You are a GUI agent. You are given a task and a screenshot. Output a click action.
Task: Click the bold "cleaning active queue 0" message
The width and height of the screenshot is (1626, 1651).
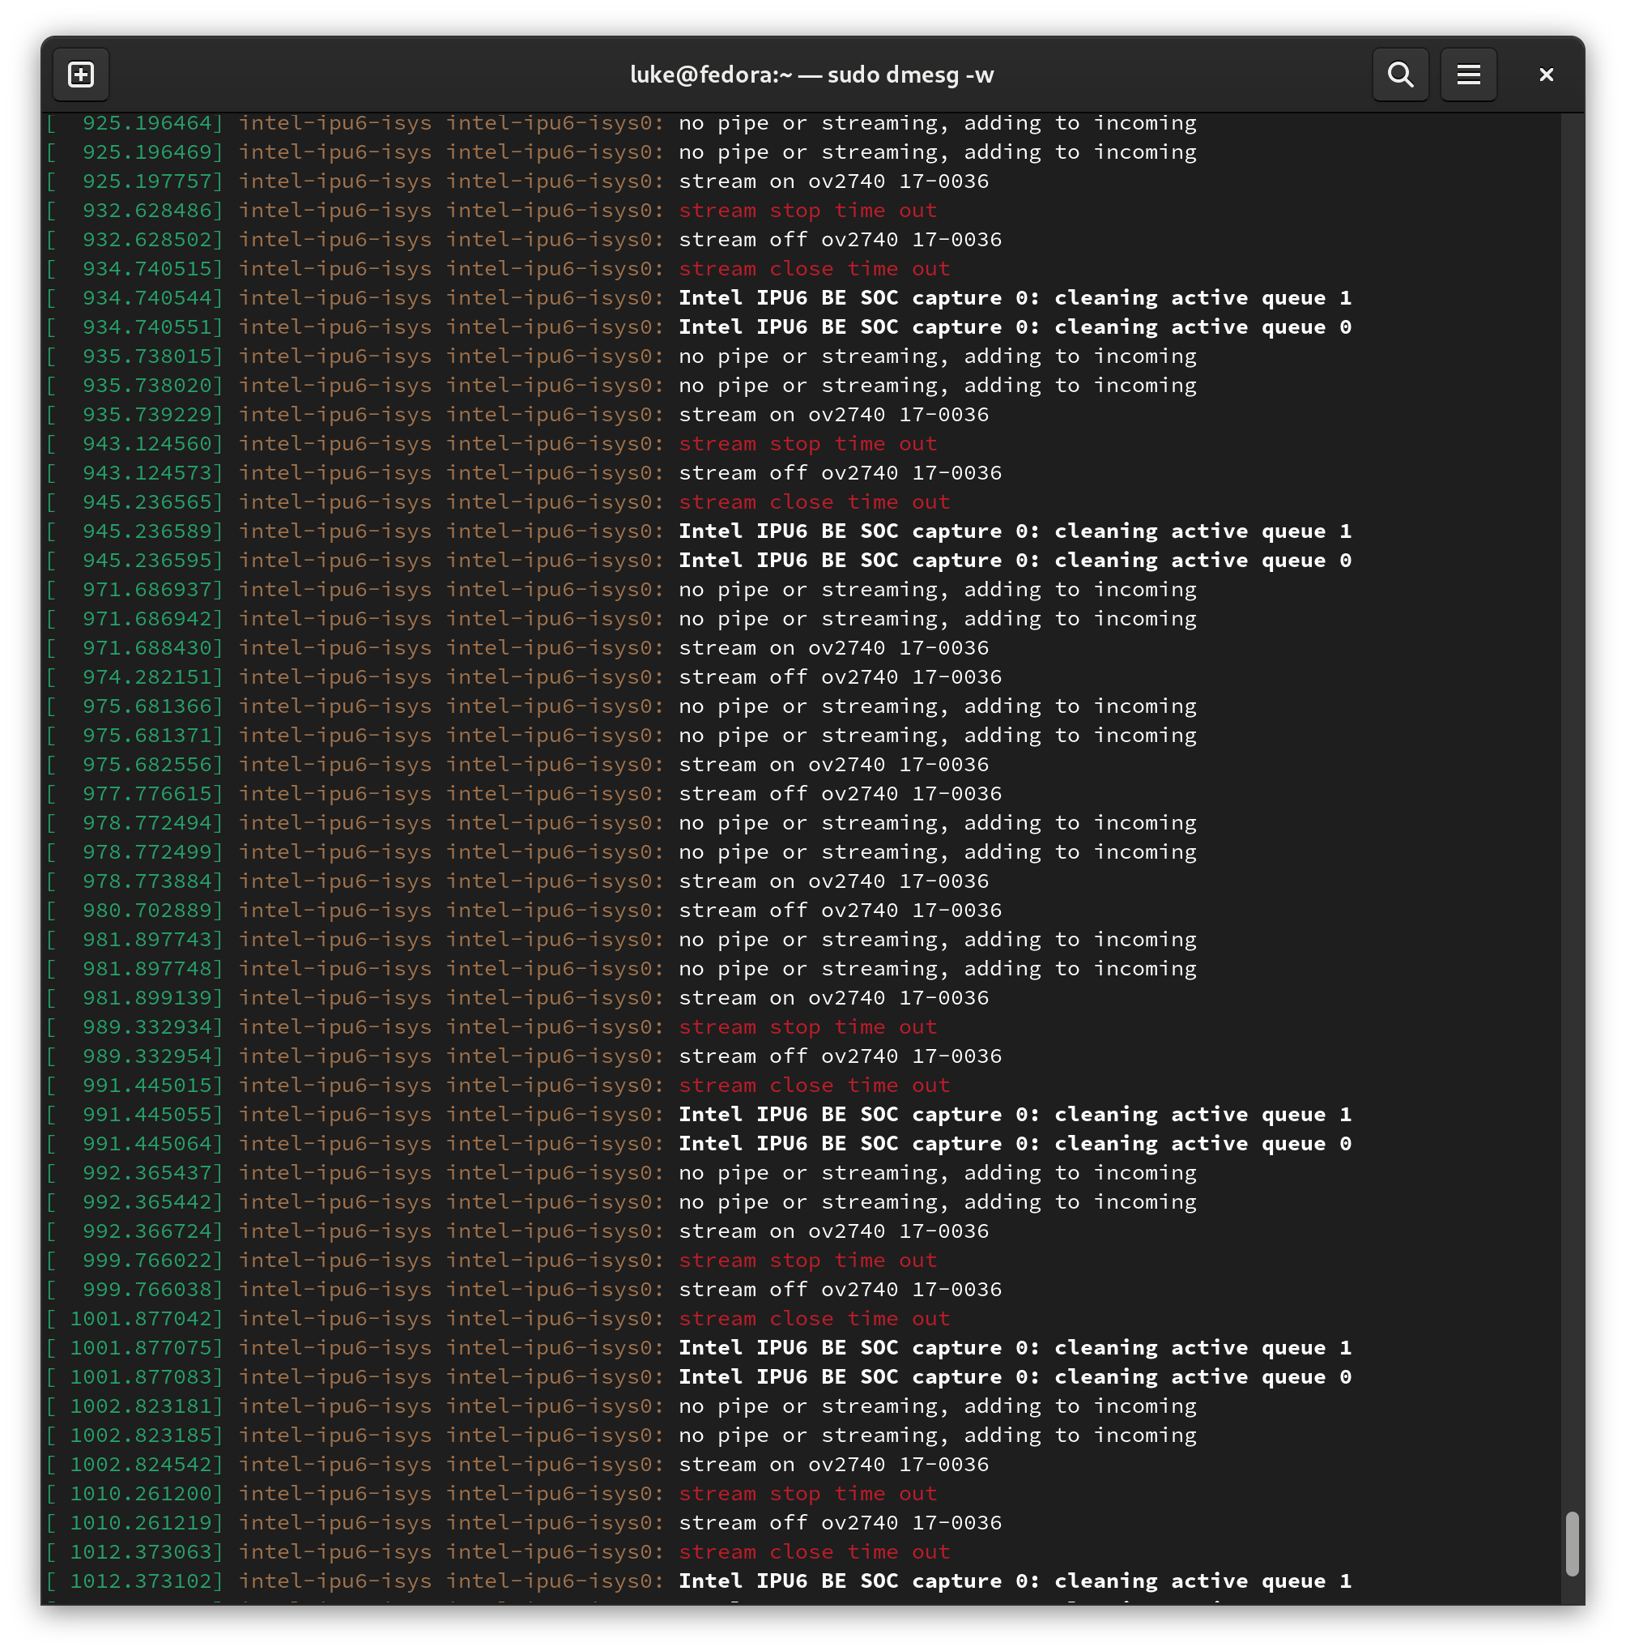coord(1202,326)
